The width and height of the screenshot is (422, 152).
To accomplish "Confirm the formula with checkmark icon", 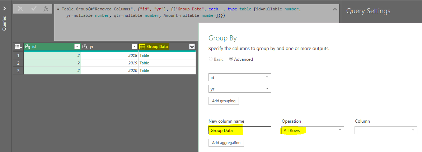I will [x=34, y=9].
